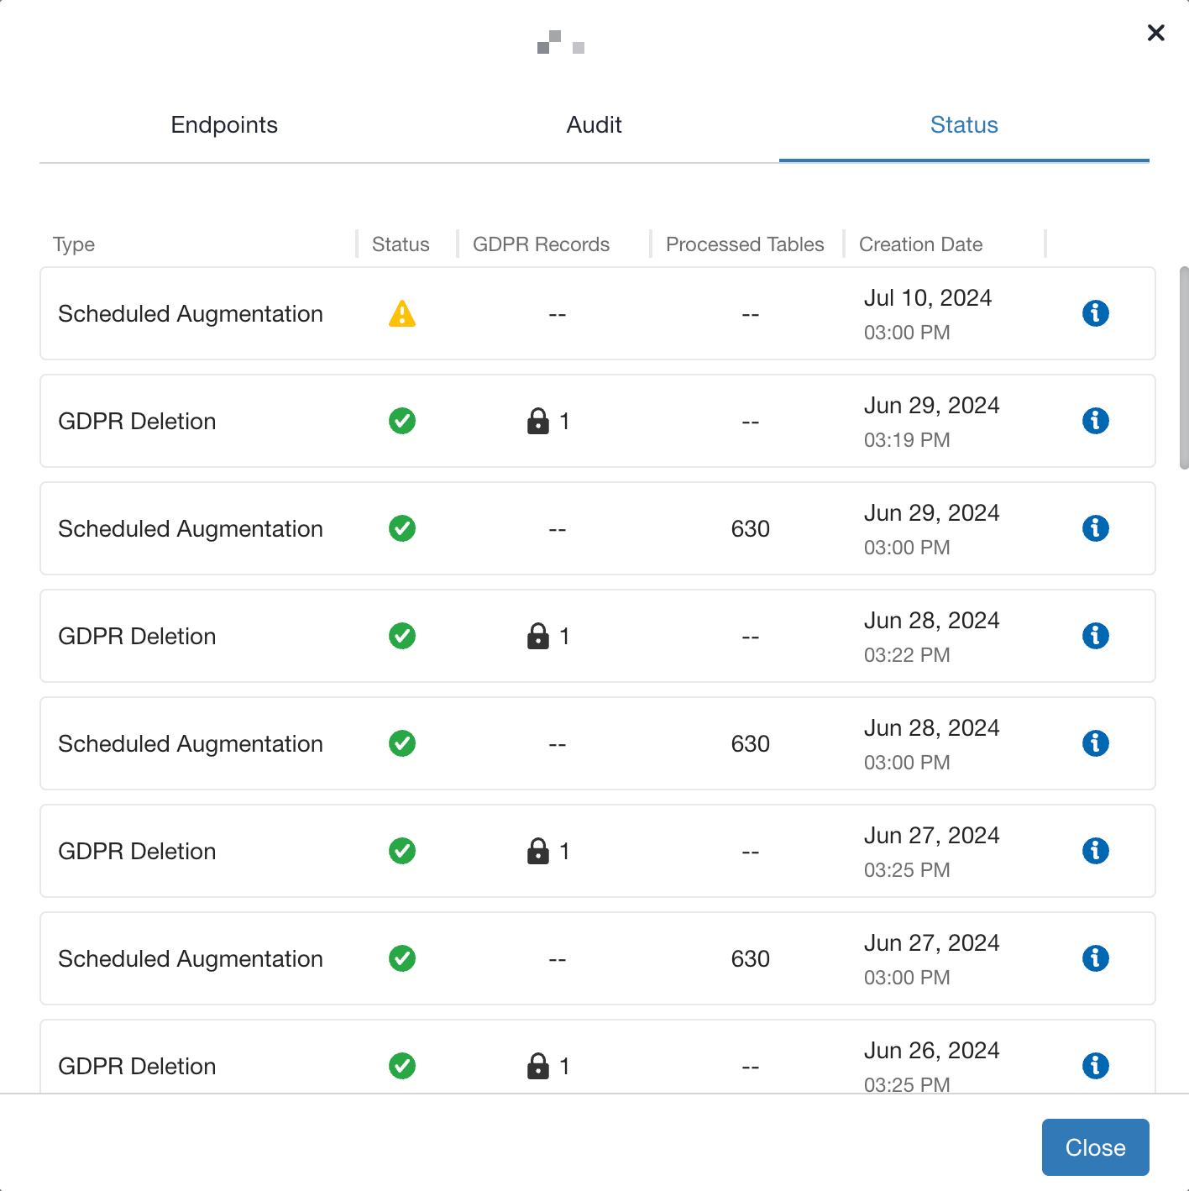
Task: Click success icon on Jun 27 Scheduled Augmentation
Action: 402,958
